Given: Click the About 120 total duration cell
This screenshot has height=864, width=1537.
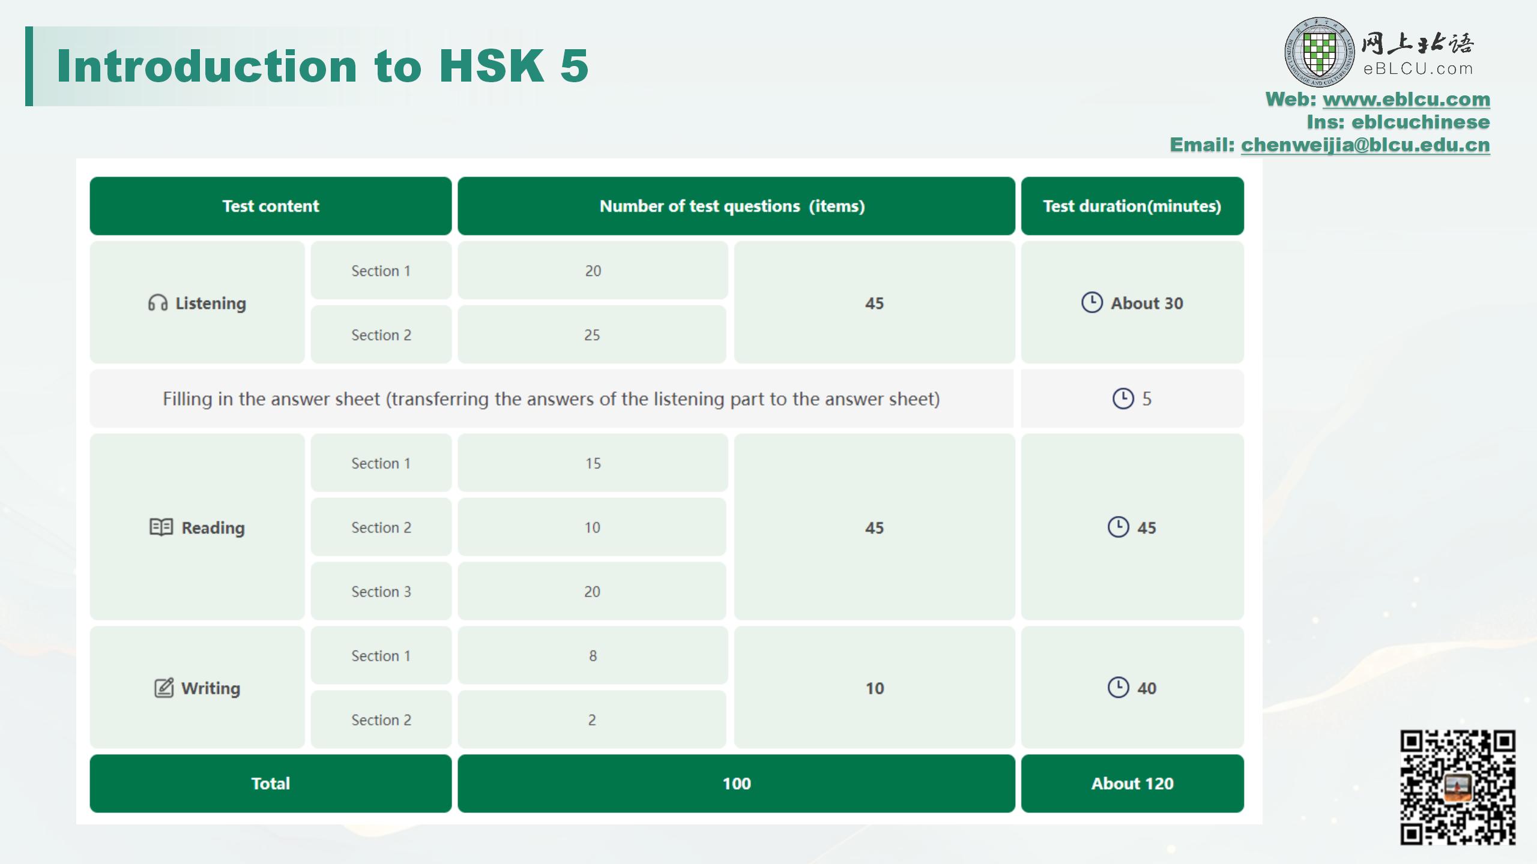Looking at the screenshot, I should pyautogui.click(x=1132, y=783).
